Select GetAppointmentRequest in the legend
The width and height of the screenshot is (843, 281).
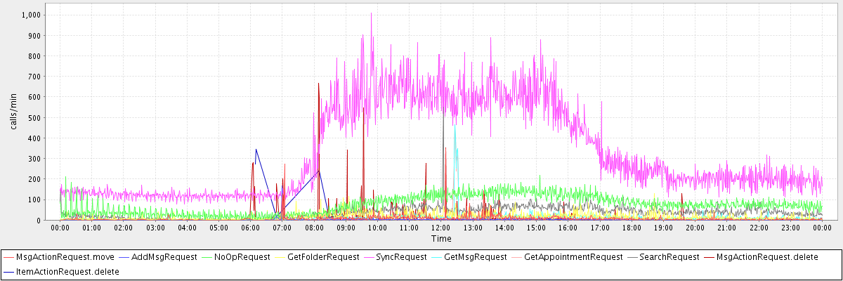point(573,257)
